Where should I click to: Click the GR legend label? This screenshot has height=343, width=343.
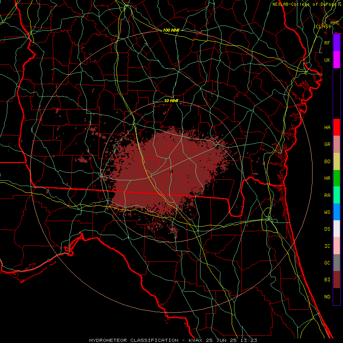[327, 144]
